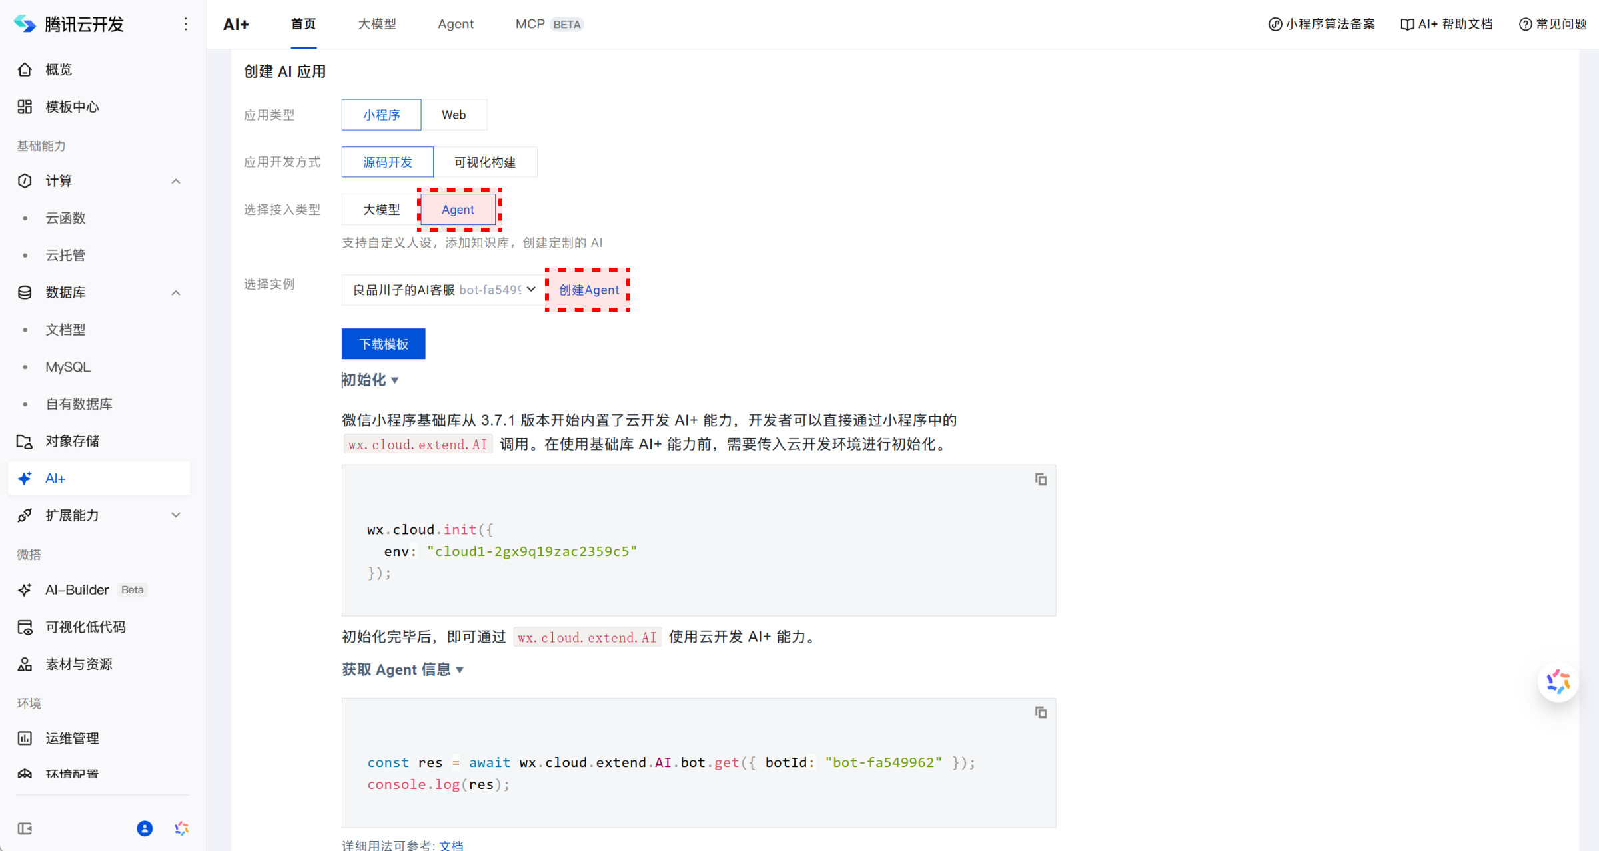
Task: Collapse the 计算 sidebar section
Action: point(176,181)
